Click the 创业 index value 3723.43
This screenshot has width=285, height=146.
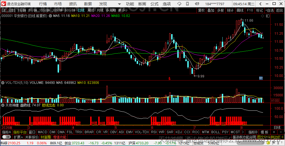point(78,143)
